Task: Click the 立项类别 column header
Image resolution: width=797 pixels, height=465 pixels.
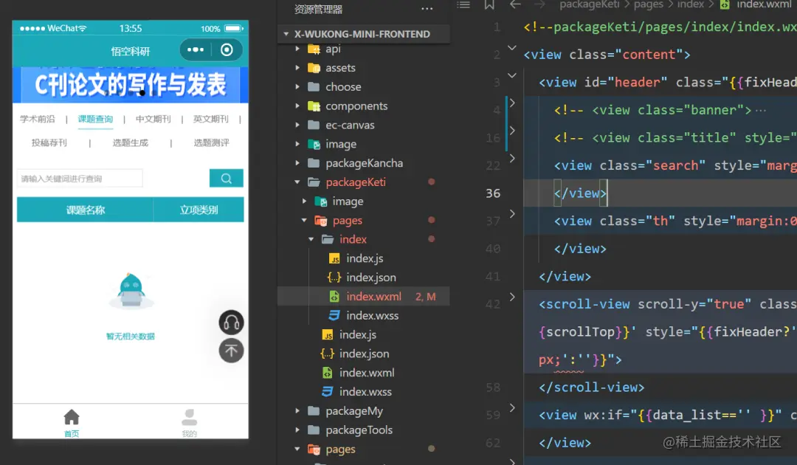Action: 199,210
